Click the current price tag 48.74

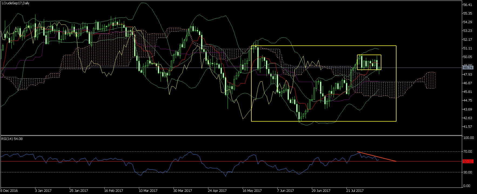coord(468,68)
